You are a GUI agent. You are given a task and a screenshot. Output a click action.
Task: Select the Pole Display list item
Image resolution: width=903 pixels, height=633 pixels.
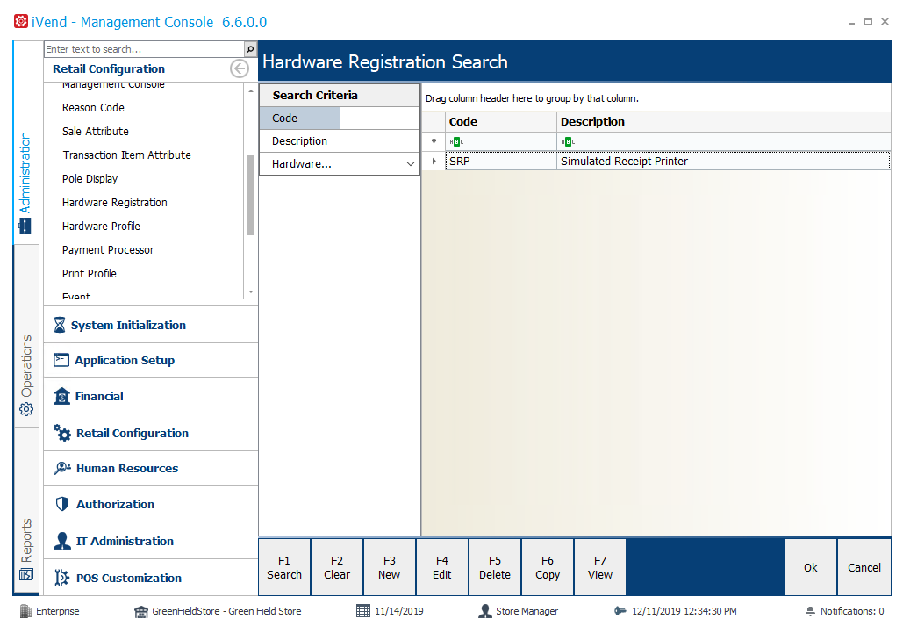click(x=90, y=178)
